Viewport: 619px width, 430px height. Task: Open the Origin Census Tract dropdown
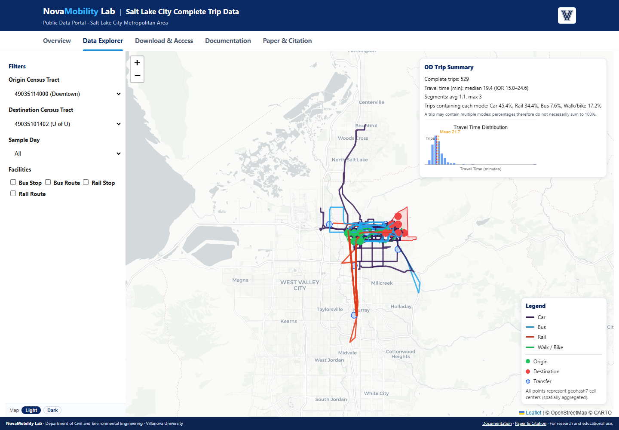(x=66, y=94)
